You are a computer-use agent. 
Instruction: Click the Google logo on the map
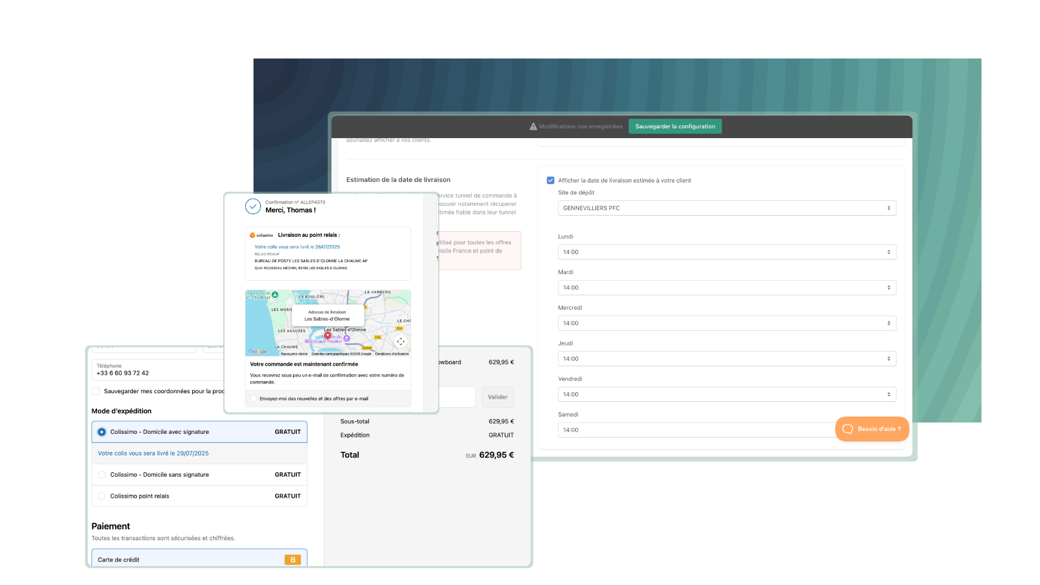[x=258, y=352]
